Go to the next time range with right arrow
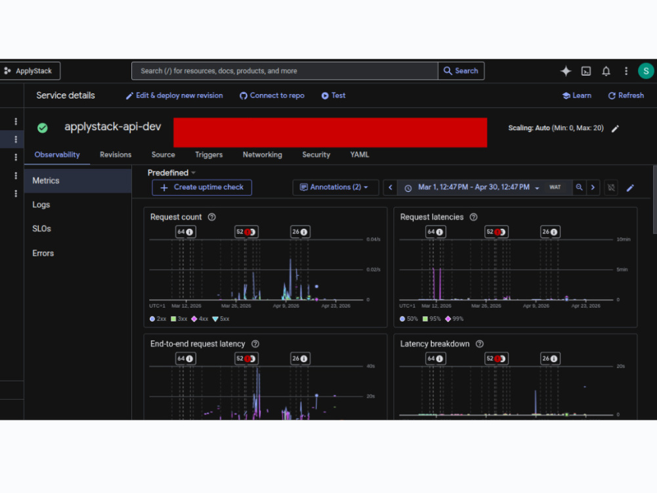The image size is (657, 493). [593, 187]
